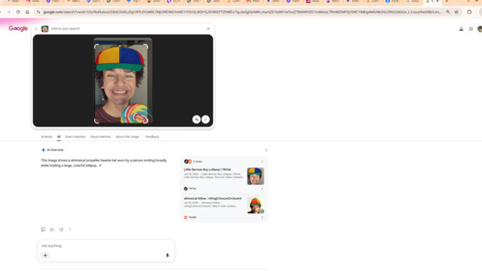Screen dimensions: 482x271
Task: Collapse the image search panel chevron
Action: pyautogui.click(x=208, y=29)
